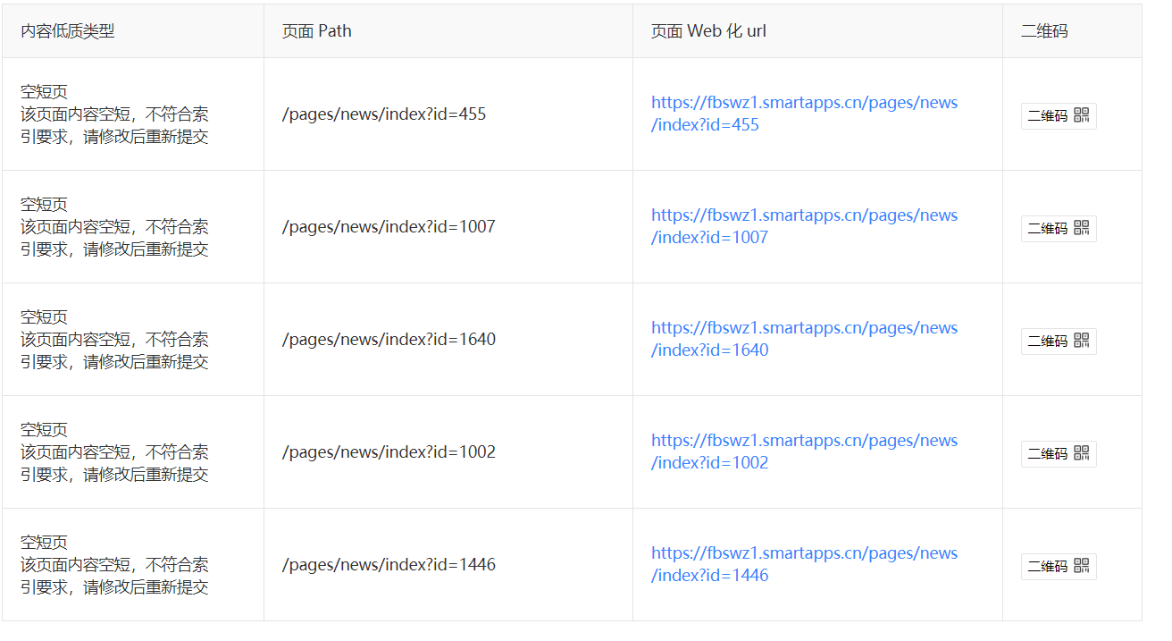Open the smartapps link ending id=1640
Screen dimensions: 1172x641
click(x=804, y=339)
